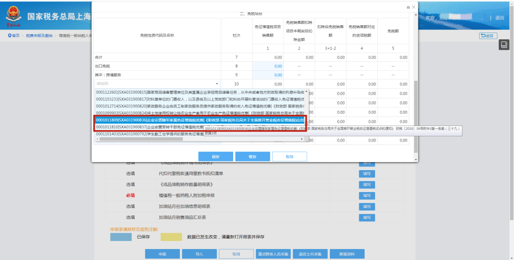Click the dropdown list's scroll right arrow
Image resolution: width=514 pixels, height=260 pixels.
click(302, 139)
